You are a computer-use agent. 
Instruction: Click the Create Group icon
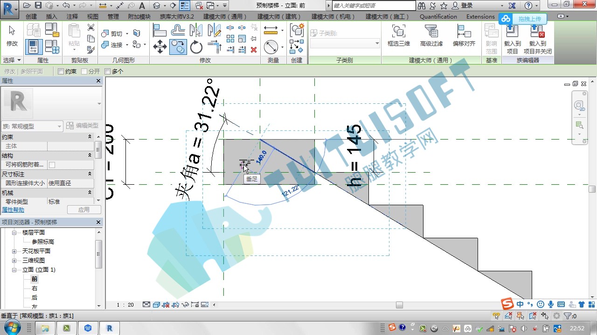point(297,30)
